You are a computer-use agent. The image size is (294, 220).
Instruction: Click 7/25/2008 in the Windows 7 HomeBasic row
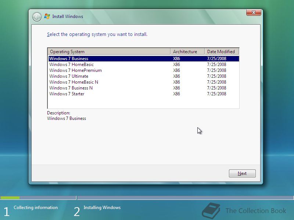tap(216, 65)
